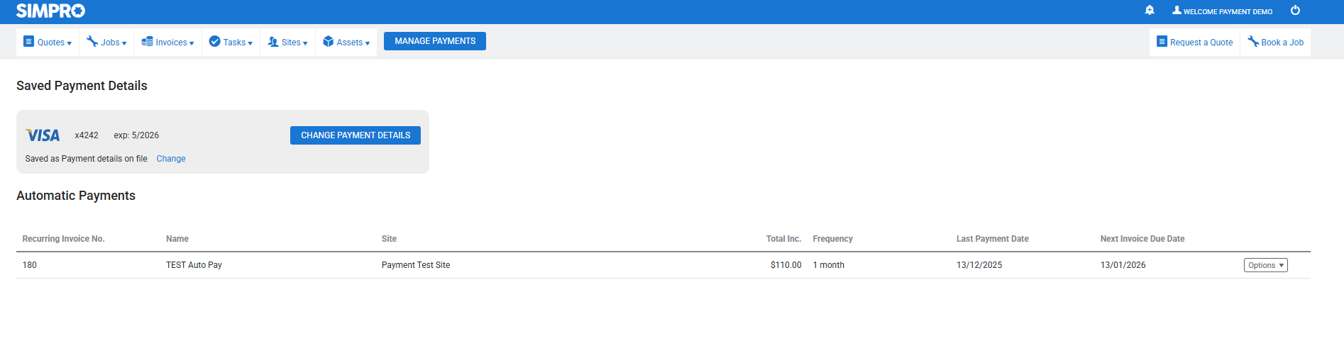The height and width of the screenshot is (353, 1344).
Task: Click the Jobs wrench icon
Action: (92, 42)
